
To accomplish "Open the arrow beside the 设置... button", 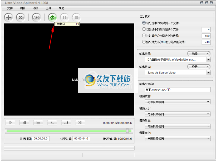I will tap(208, 67).
